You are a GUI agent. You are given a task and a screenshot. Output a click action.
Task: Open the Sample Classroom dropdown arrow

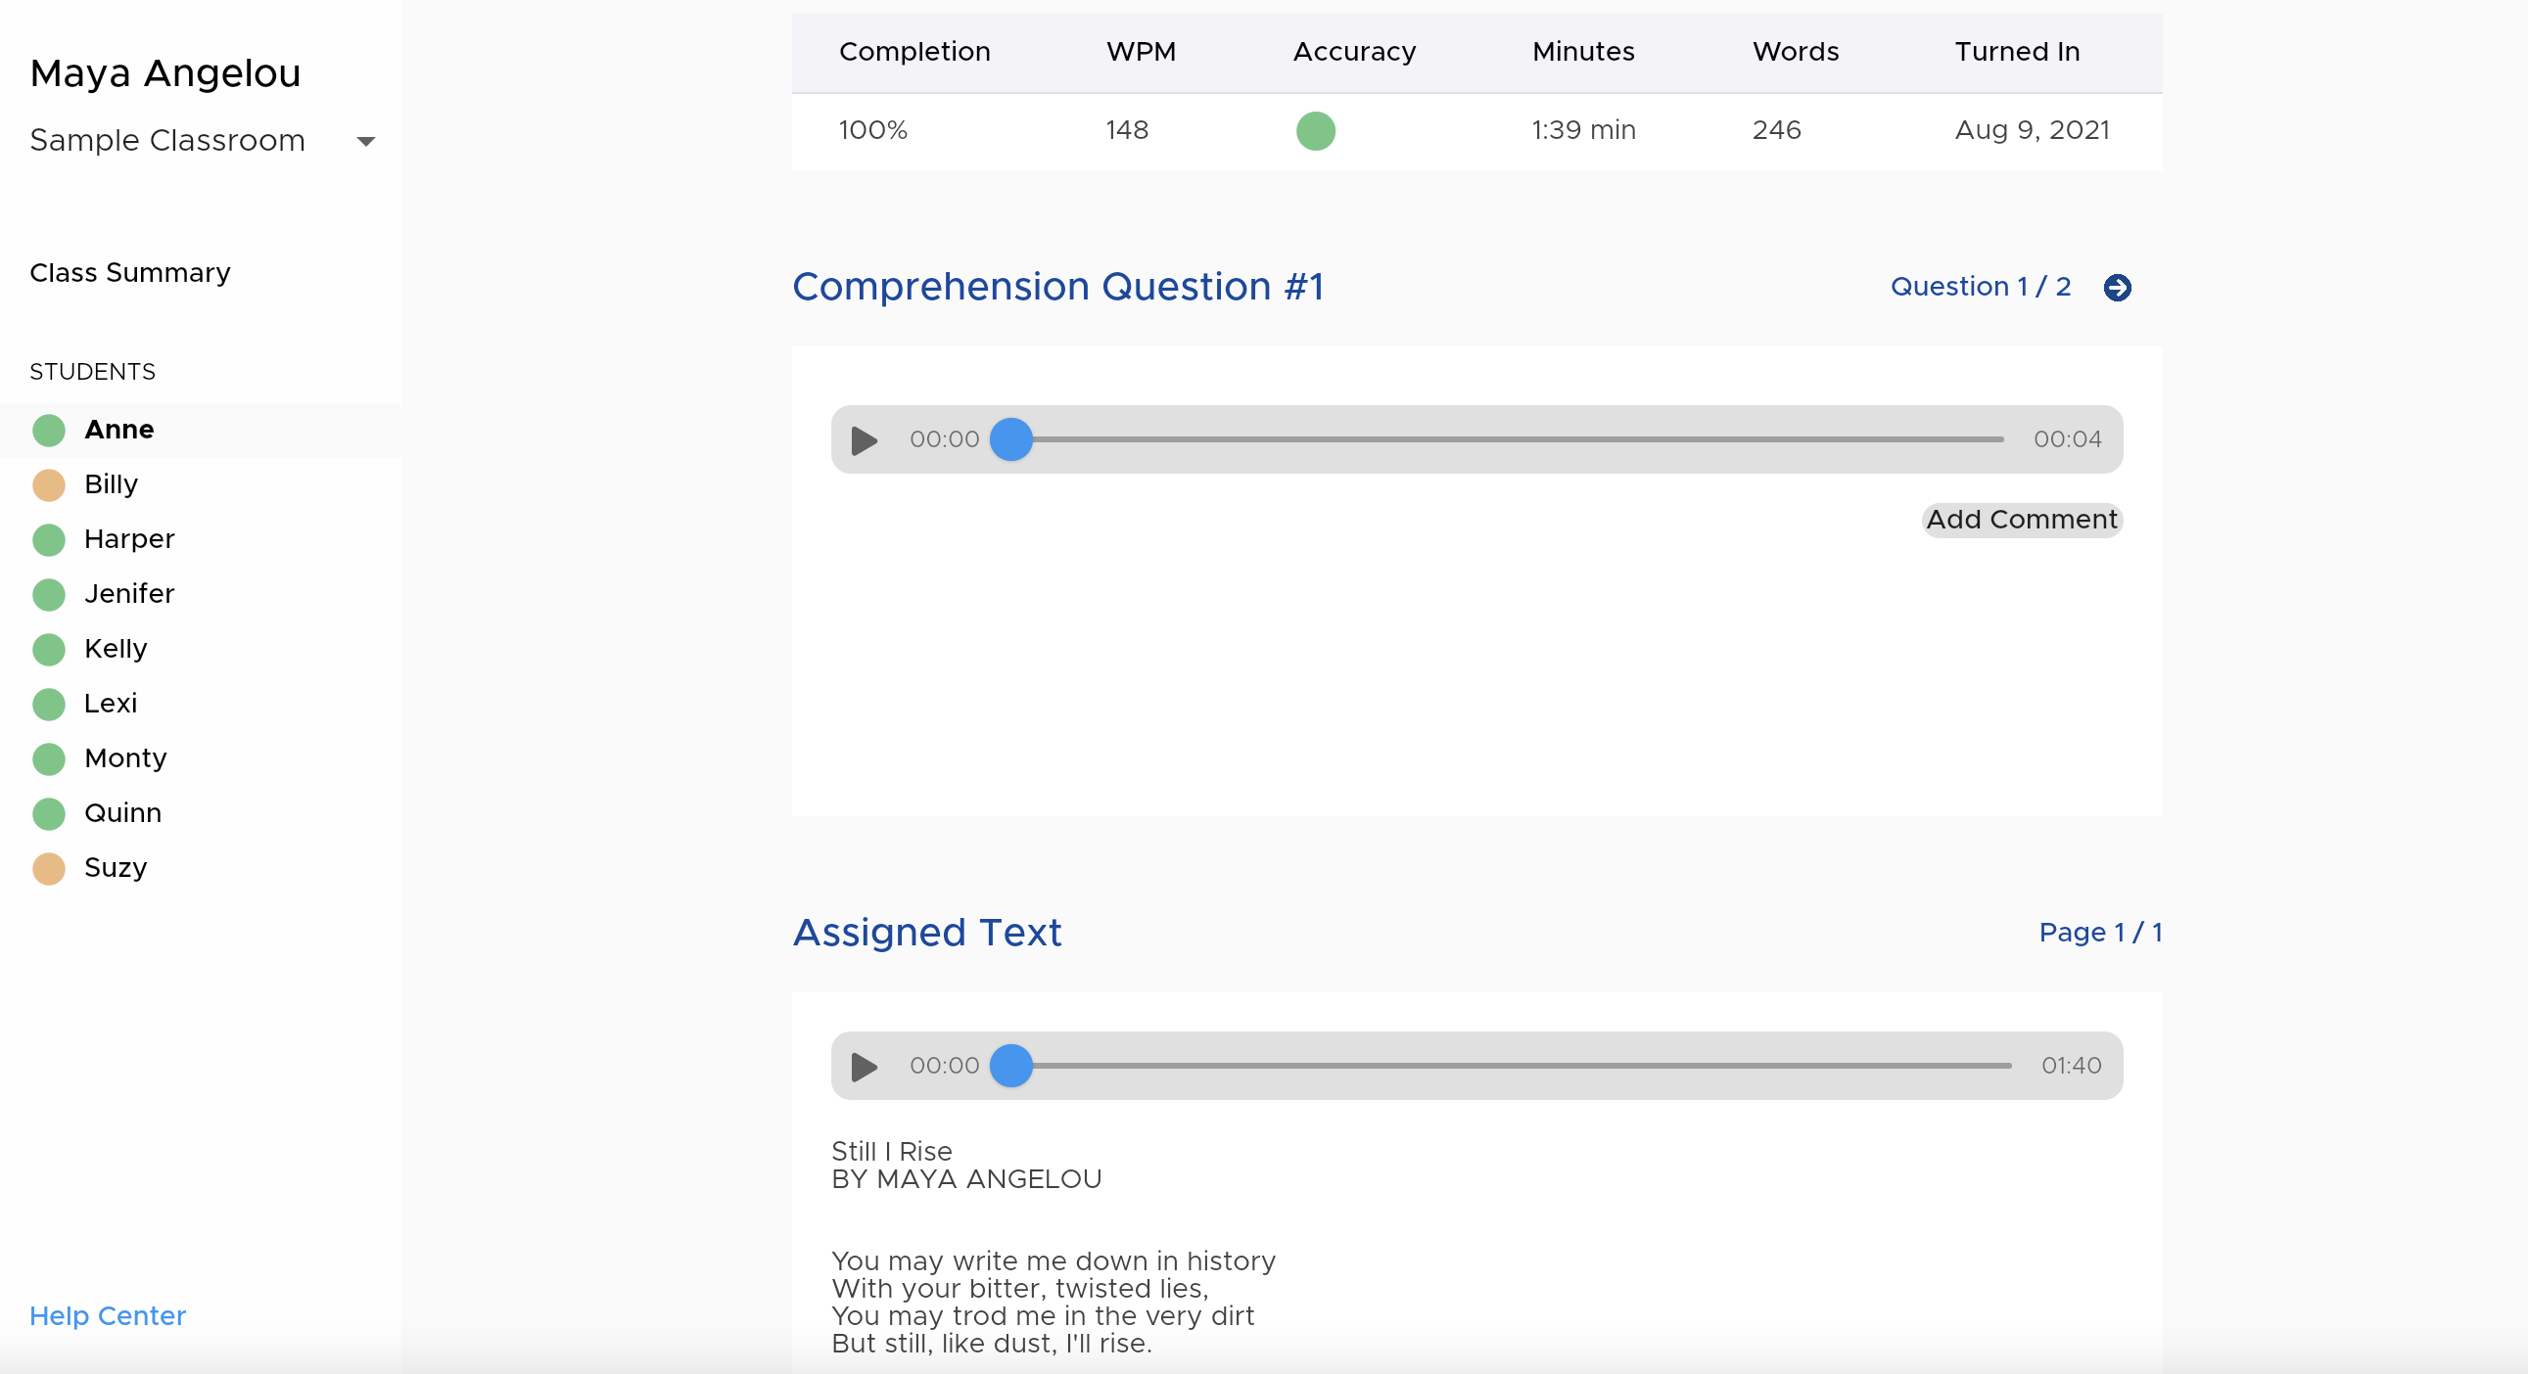366,141
